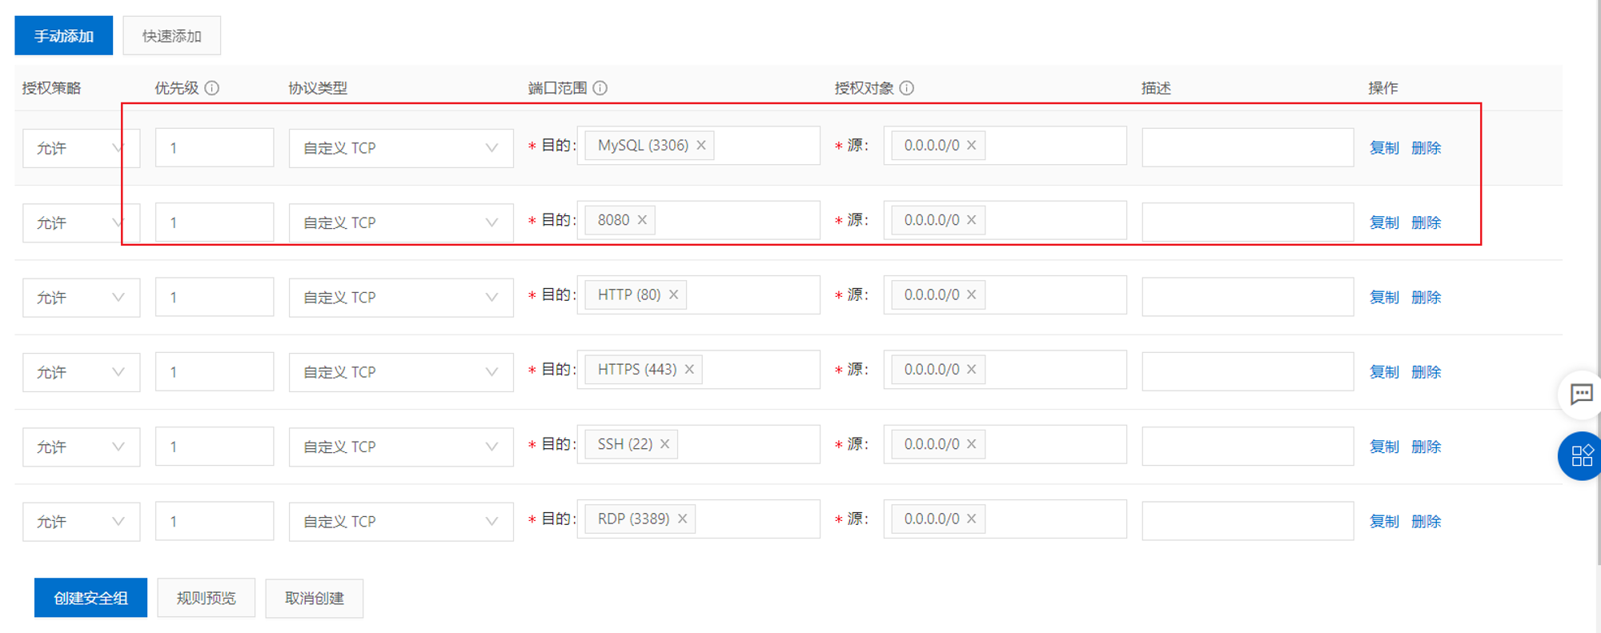Viewport: 1601px width, 633px height.
Task: Remove 0.0.0.0/0 source in RDP (3389) row
Action: click(972, 519)
